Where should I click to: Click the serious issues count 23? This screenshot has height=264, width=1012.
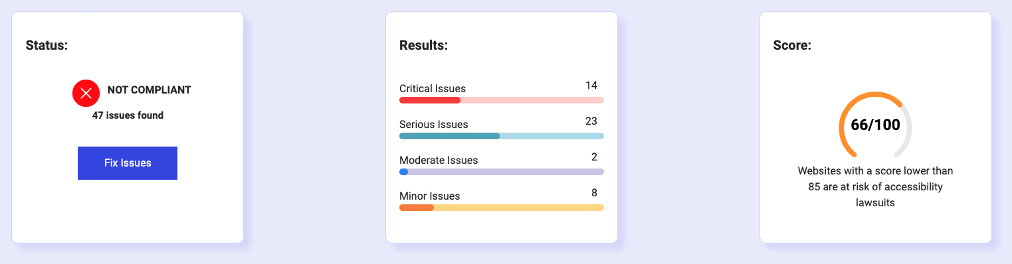coord(591,121)
